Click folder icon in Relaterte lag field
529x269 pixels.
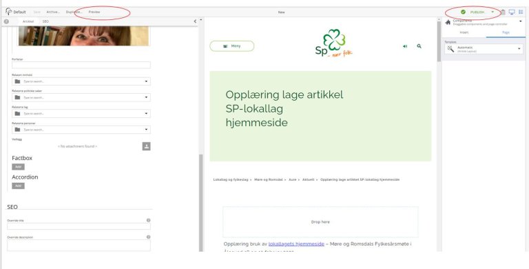(17, 114)
